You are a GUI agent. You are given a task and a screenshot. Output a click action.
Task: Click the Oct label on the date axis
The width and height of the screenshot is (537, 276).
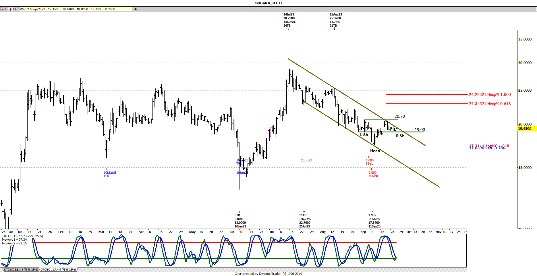pos(409,232)
